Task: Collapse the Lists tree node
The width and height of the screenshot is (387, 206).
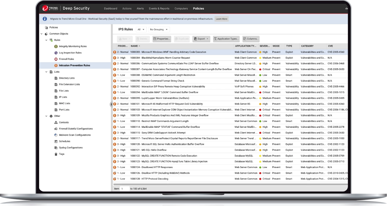Action: click(x=47, y=72)
